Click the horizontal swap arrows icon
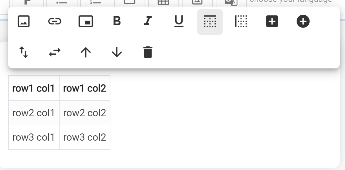Viewport: 345px width, 170px height. (55, 52)
